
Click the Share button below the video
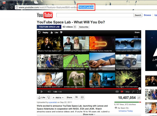pyautogui.click(x=69, y=98)
